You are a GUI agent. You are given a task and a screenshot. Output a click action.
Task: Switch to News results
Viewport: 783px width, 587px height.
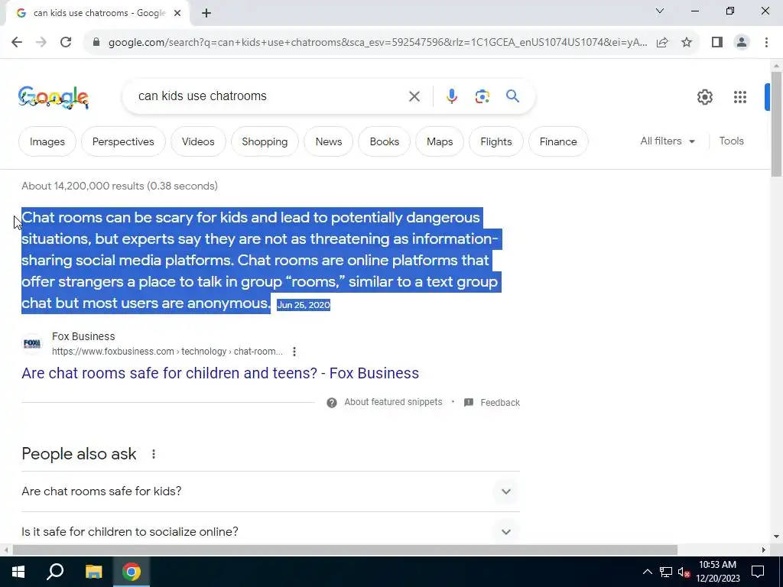coord(329,141)
